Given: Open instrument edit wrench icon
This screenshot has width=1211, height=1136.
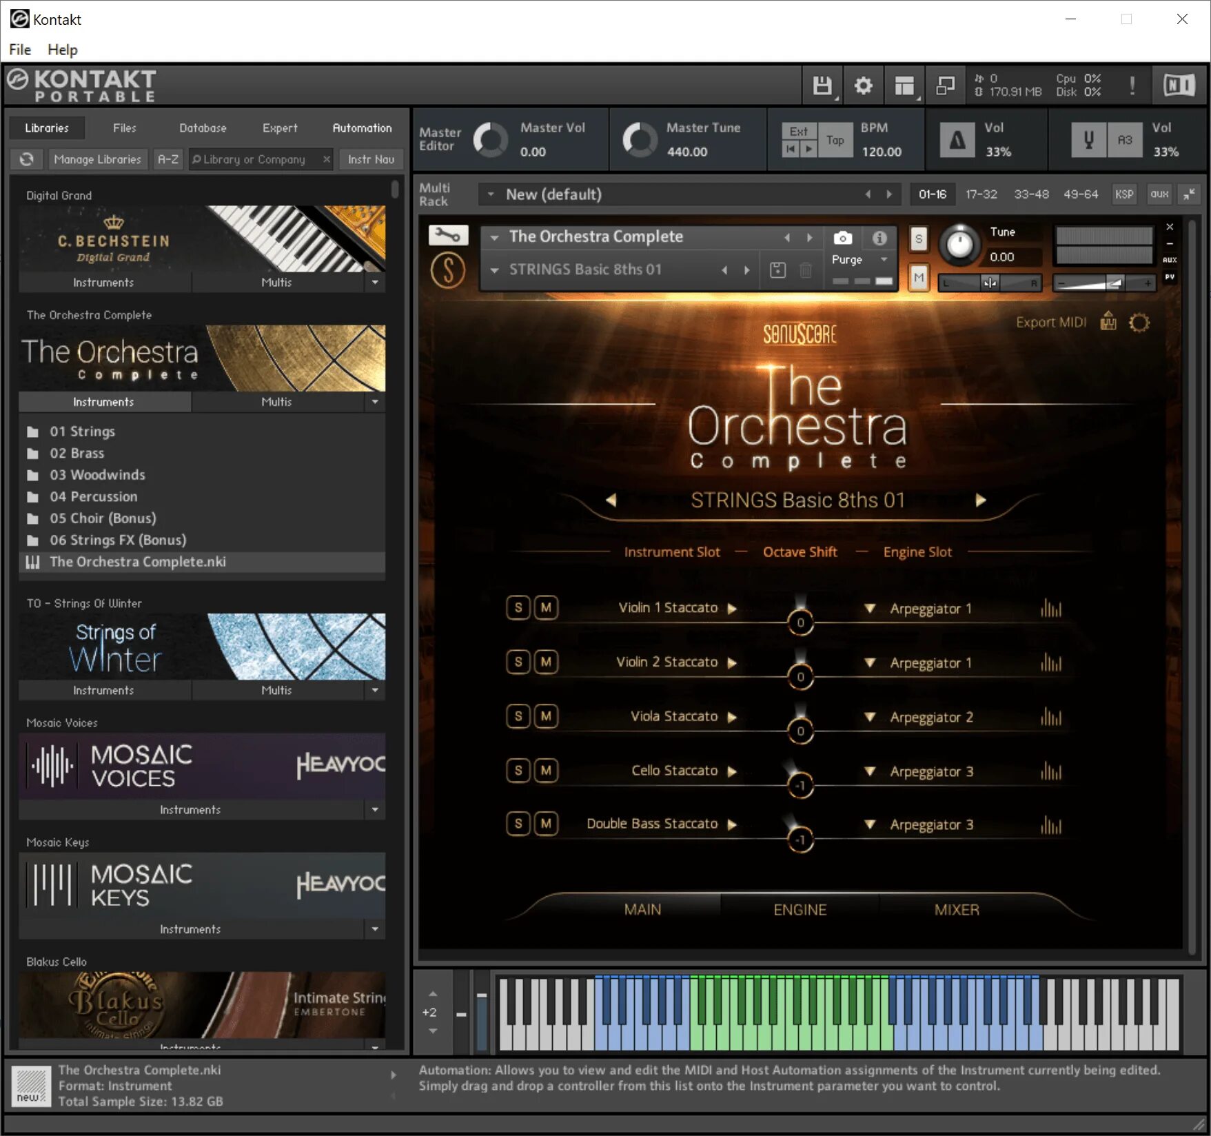Looking at the screenshot, I should tap(448, 236).
